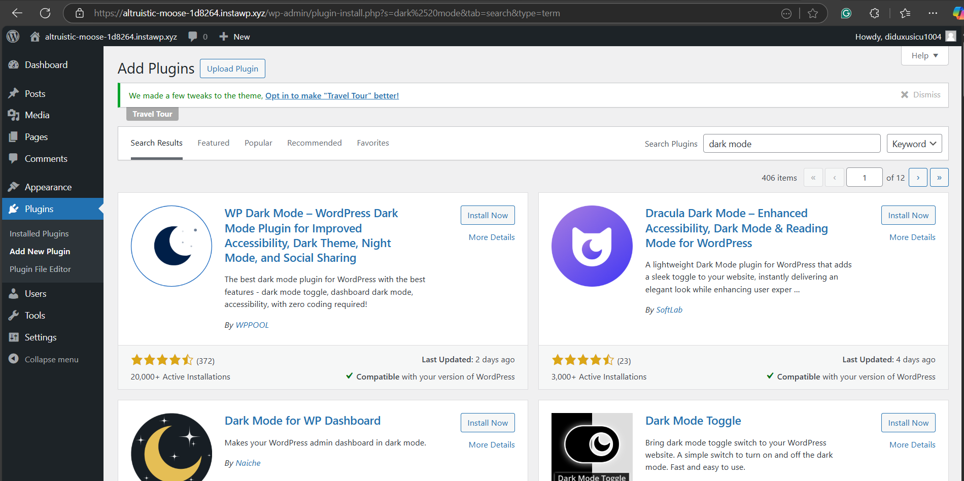This screenshot has height=481, width=964.
Task: Go to next page of results
Action: 918,178
